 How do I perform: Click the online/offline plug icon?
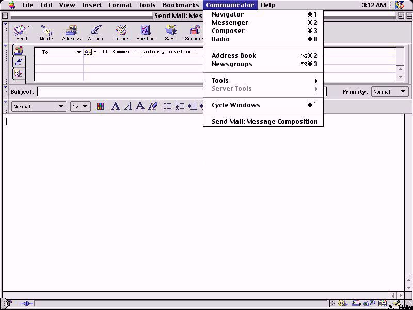[26, 304]
